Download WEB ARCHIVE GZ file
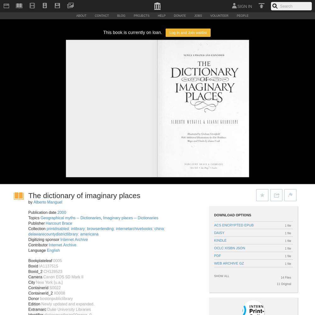315x315 pixels. [x=229, y=263]
